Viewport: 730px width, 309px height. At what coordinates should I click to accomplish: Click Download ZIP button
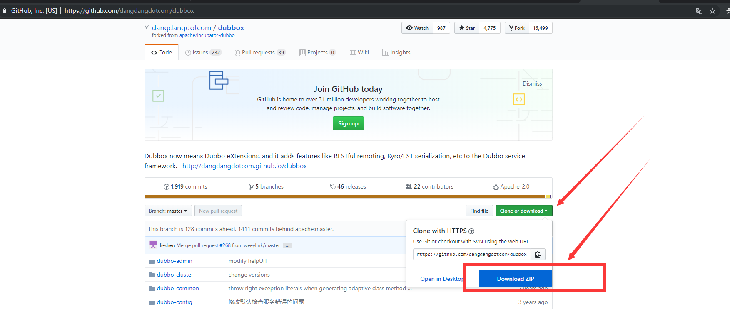point(516,279)
